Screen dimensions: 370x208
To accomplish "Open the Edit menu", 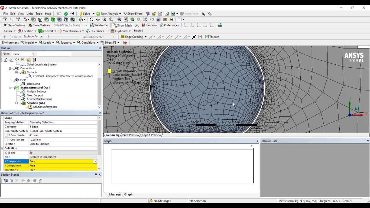I will (13, 14).
